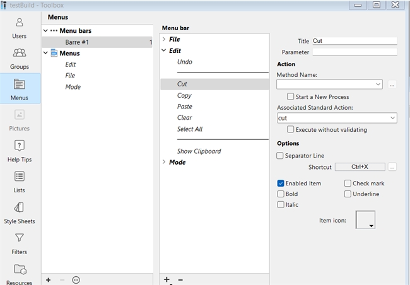Open the Style Sheets icon
The image size is (410, 285).
tap(20, 207)
